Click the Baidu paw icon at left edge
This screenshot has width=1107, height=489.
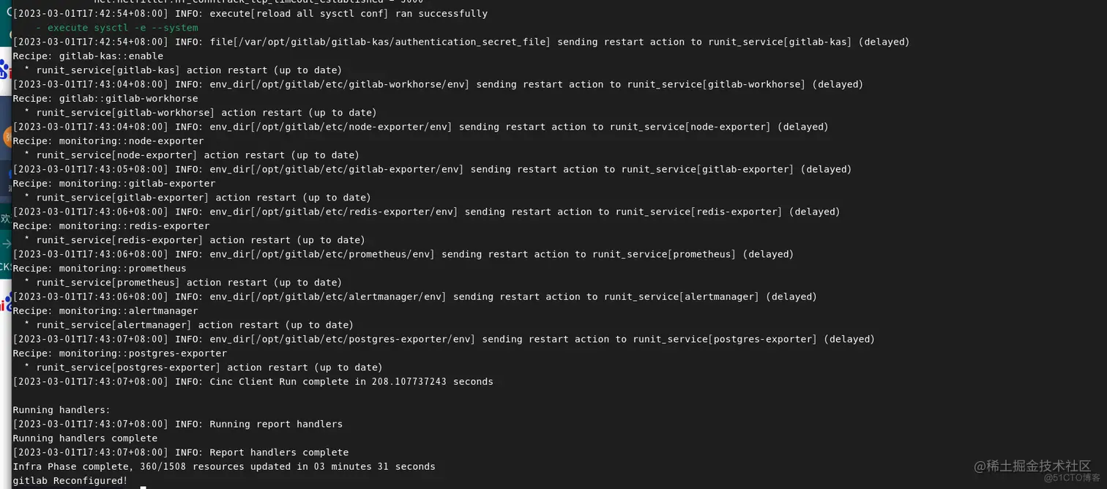pos(4,70)
